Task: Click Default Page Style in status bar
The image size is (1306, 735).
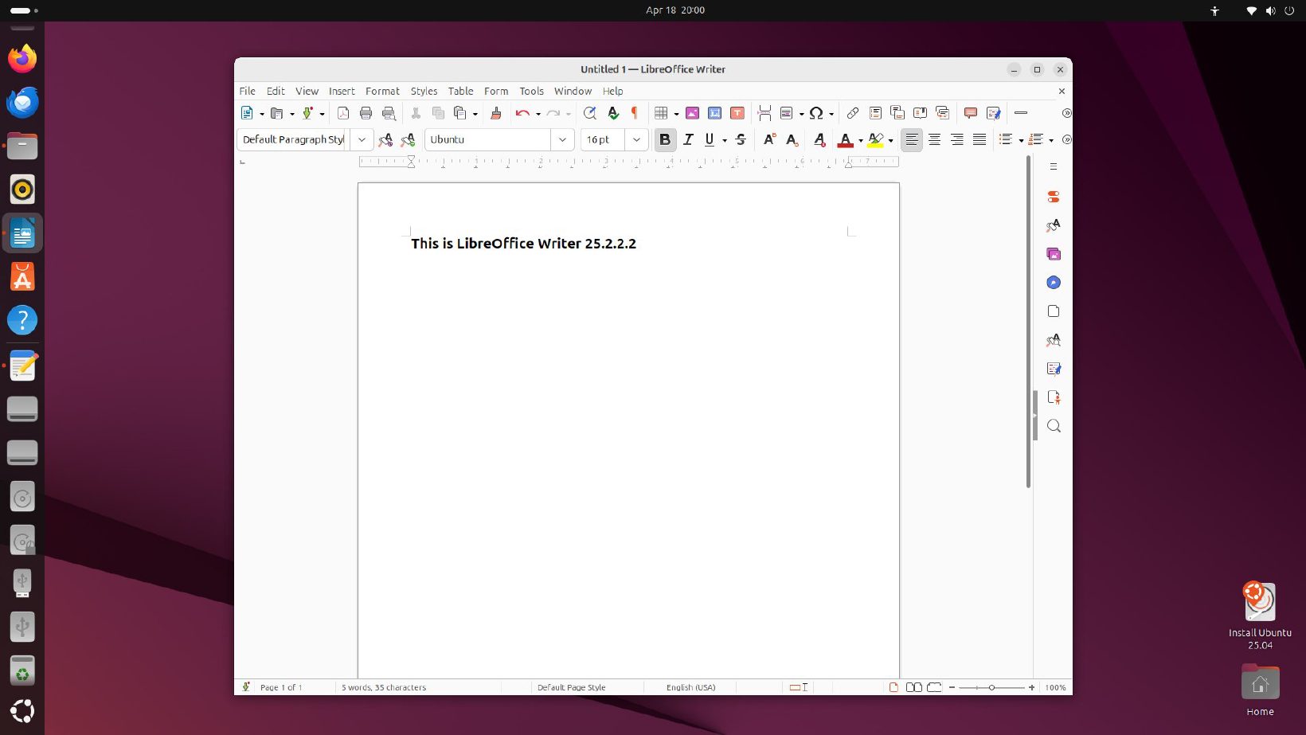Action: [x=571, y=687]
